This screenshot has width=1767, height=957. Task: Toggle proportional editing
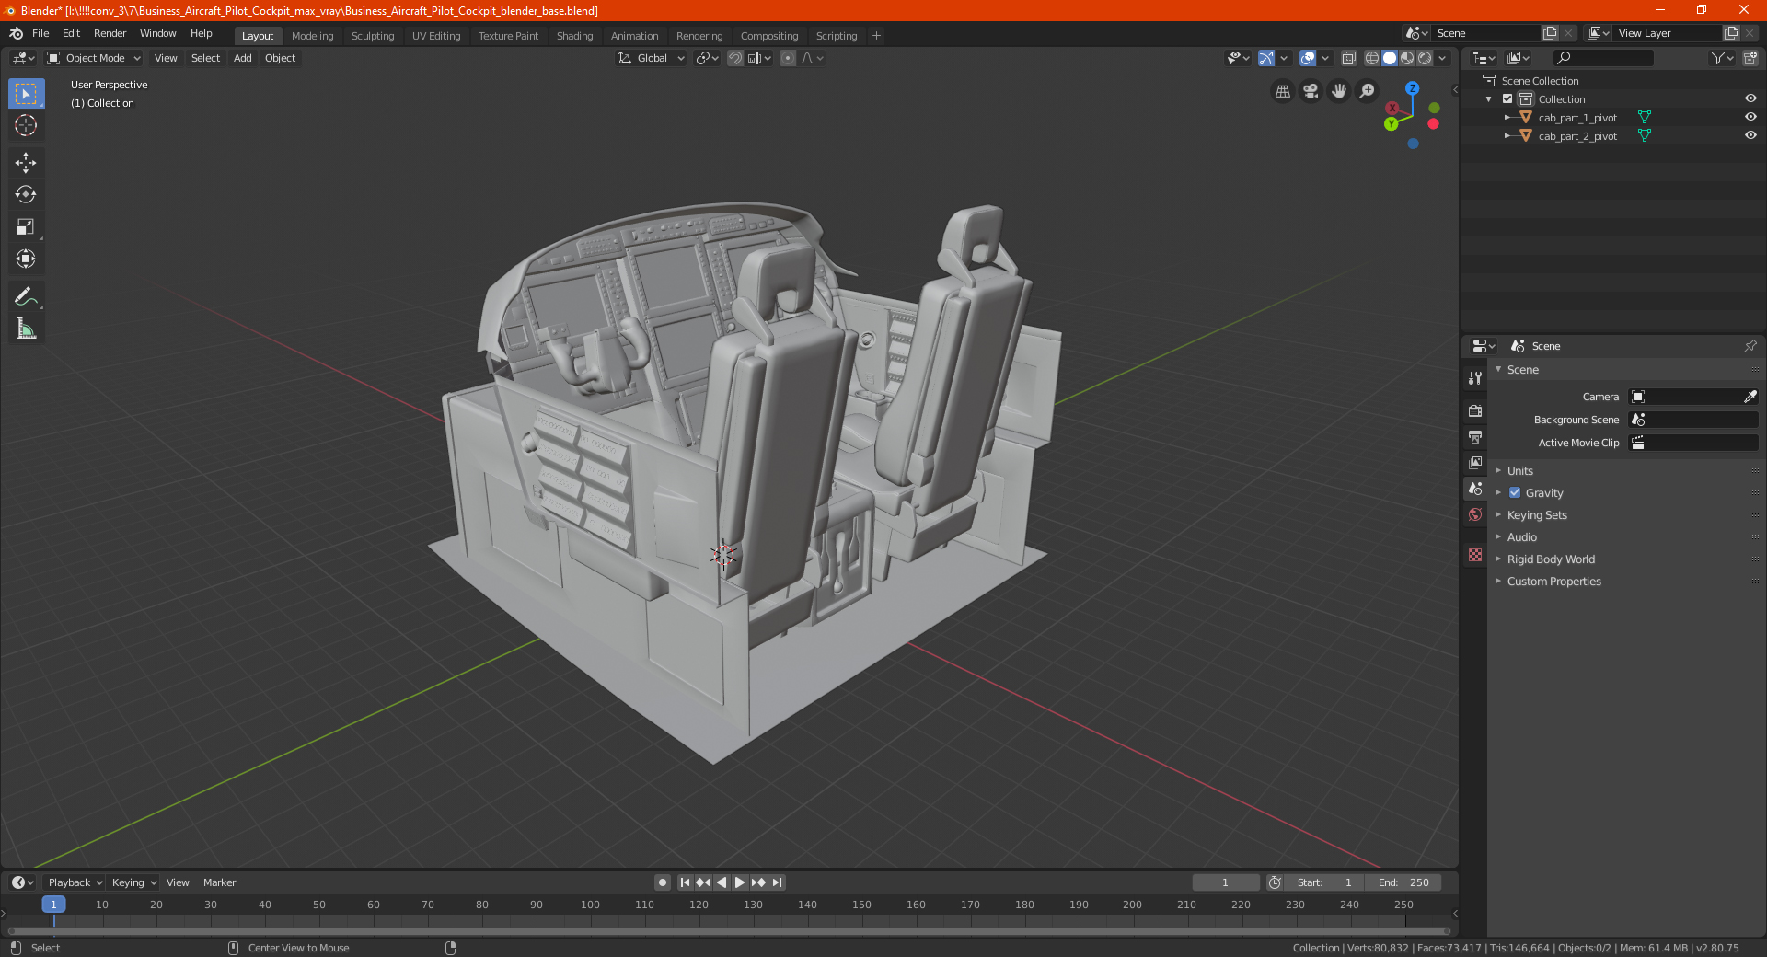point(788,58)
